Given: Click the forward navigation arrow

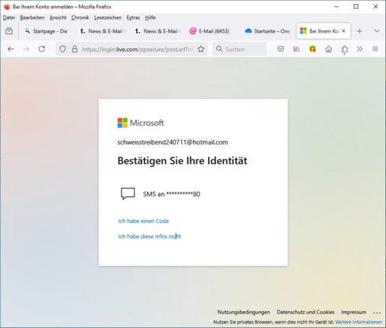Looking at the screenshot, I should point(26,49).
